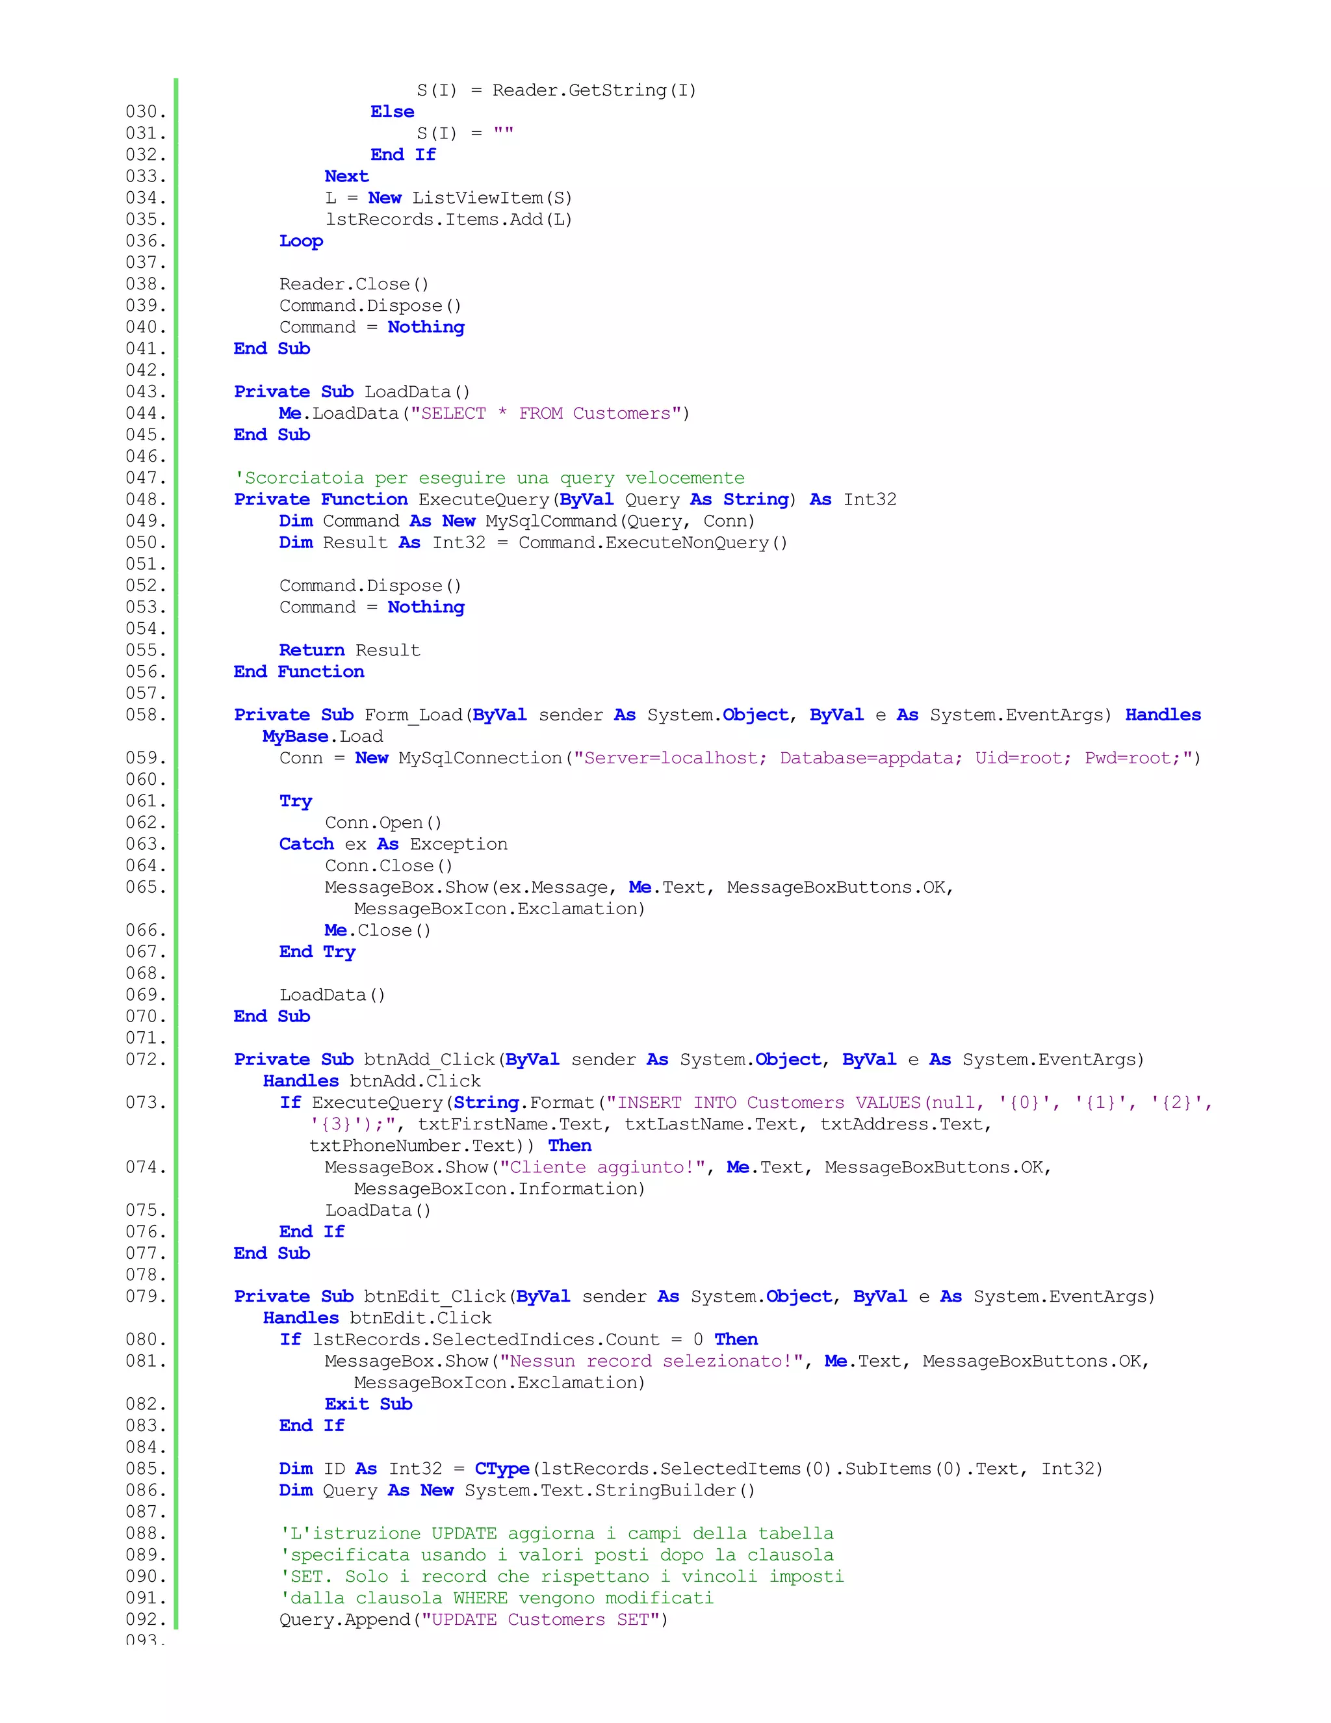Click "Catch ex As Exception" line
Viewport: 1331px width, 1723px height.
coord(393,844)
